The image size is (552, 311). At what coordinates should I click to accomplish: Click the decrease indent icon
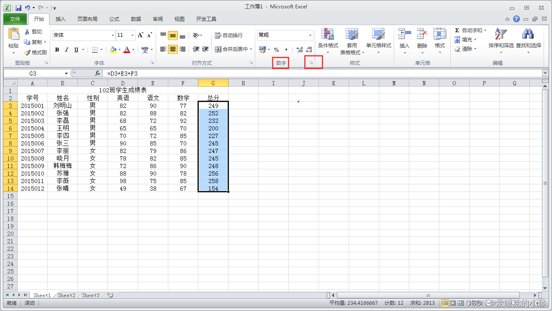click(x=196, y=49)
